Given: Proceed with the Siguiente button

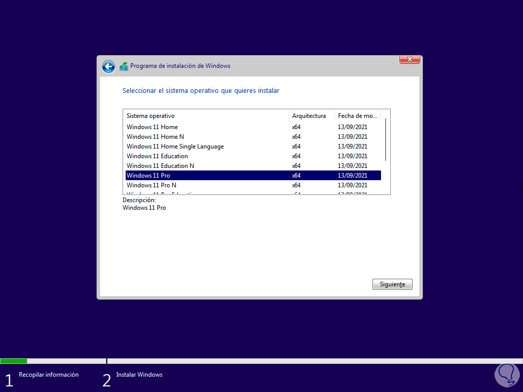Looking at the screenshot, I should 392,284.
